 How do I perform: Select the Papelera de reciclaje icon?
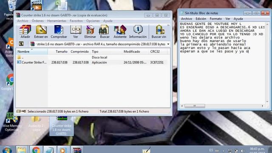point(9,10)
